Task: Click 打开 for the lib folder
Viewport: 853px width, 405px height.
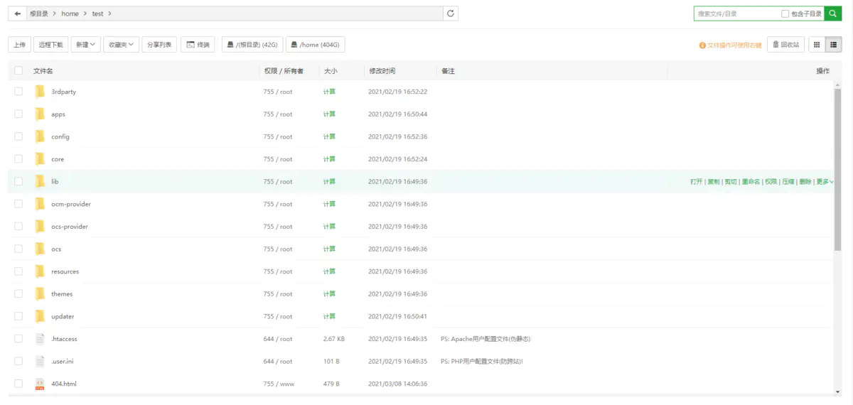Action: click(x=696, y=182)
